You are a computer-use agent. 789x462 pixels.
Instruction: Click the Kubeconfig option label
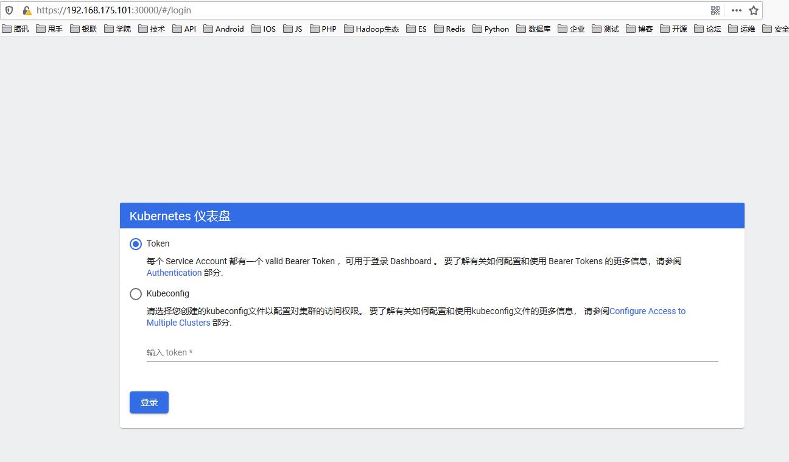click(168, 293)
